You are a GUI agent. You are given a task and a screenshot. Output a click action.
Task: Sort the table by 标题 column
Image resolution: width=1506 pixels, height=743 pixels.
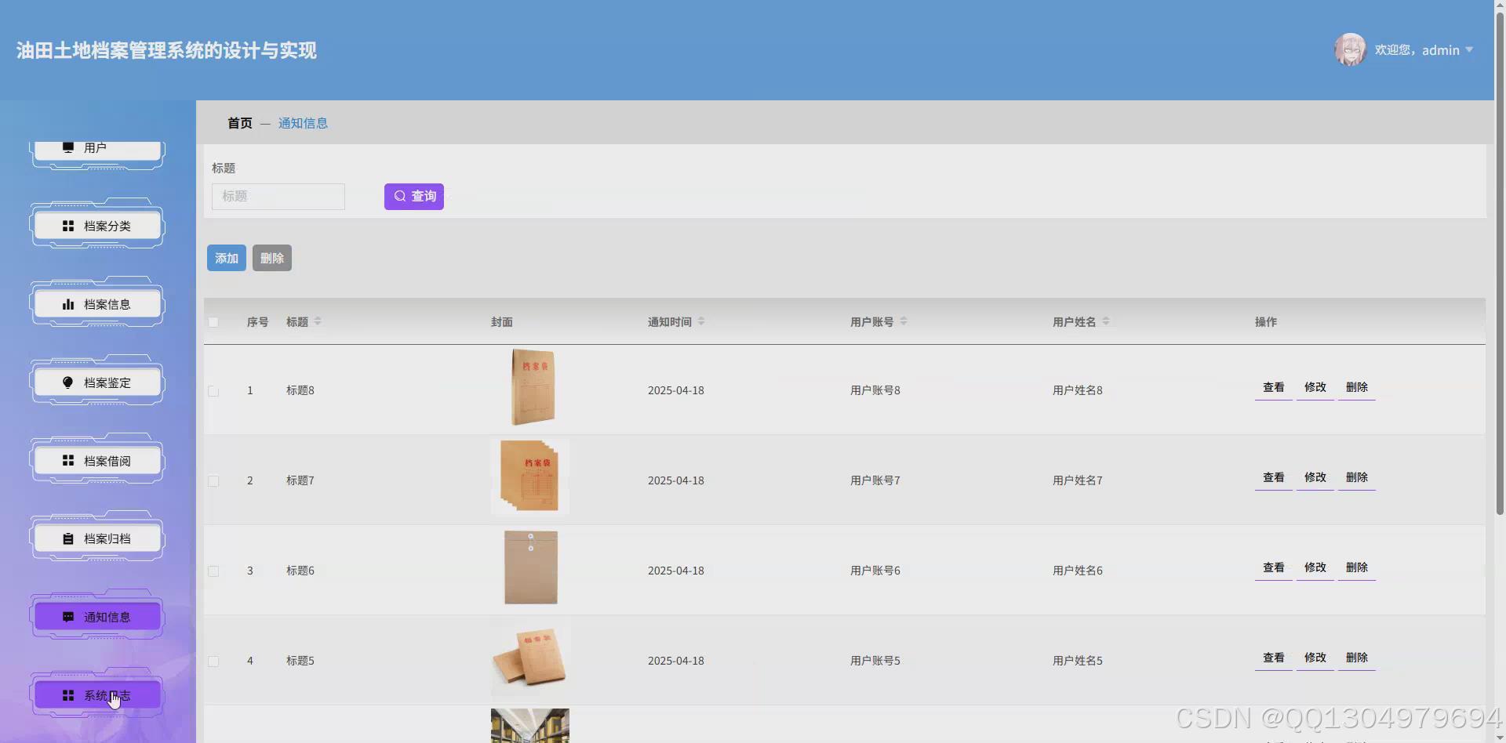pos(318,321)
